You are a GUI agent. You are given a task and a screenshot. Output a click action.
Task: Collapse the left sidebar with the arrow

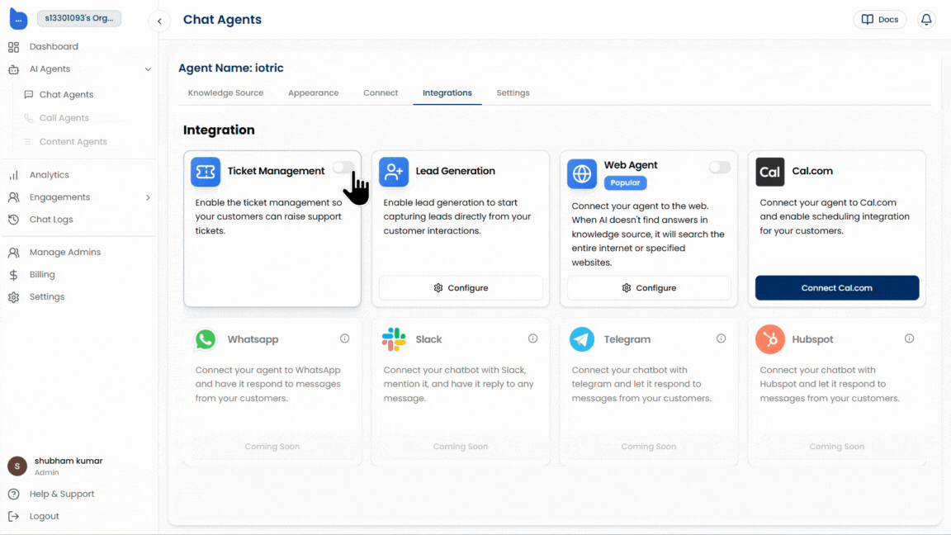158,21
